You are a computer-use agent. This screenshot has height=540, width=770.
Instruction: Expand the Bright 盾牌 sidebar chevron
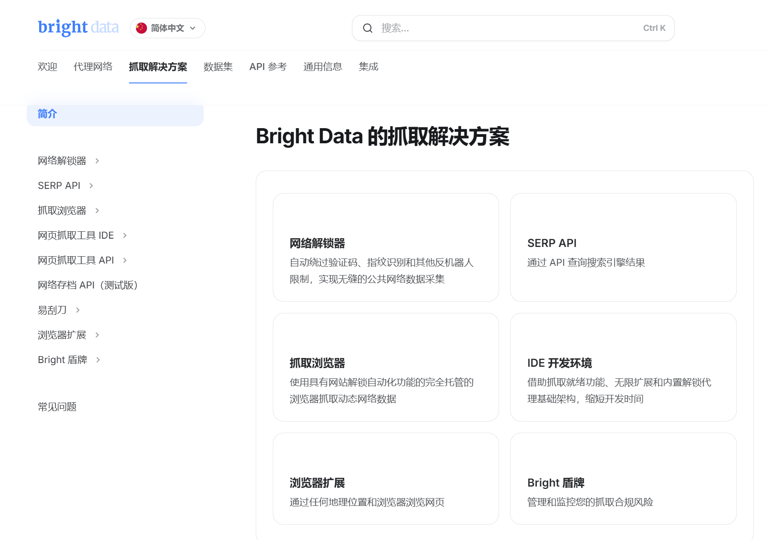(98, 360)
